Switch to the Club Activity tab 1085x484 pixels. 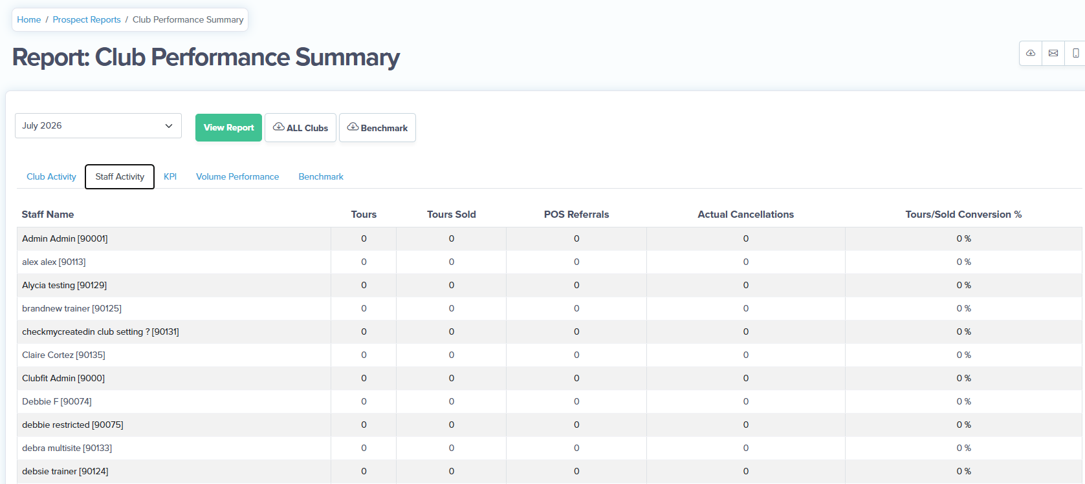[51, 176]
